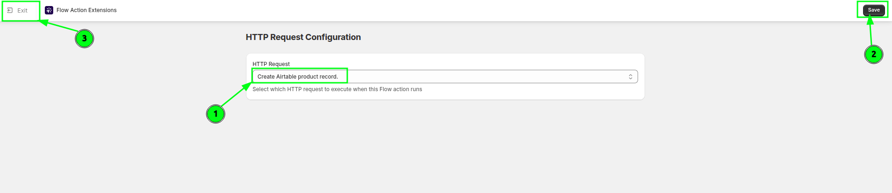Click the empty middle of the HTTP Request select
This screenshot has width=892, height=193.
(x=467, y=77)
